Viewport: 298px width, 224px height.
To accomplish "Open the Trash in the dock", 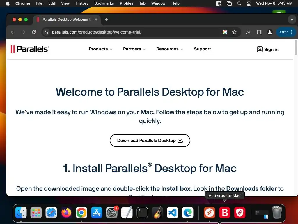I will coord(277,213).
